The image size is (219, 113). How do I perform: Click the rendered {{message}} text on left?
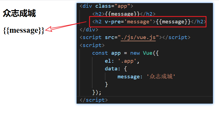(x=24, y=30)
